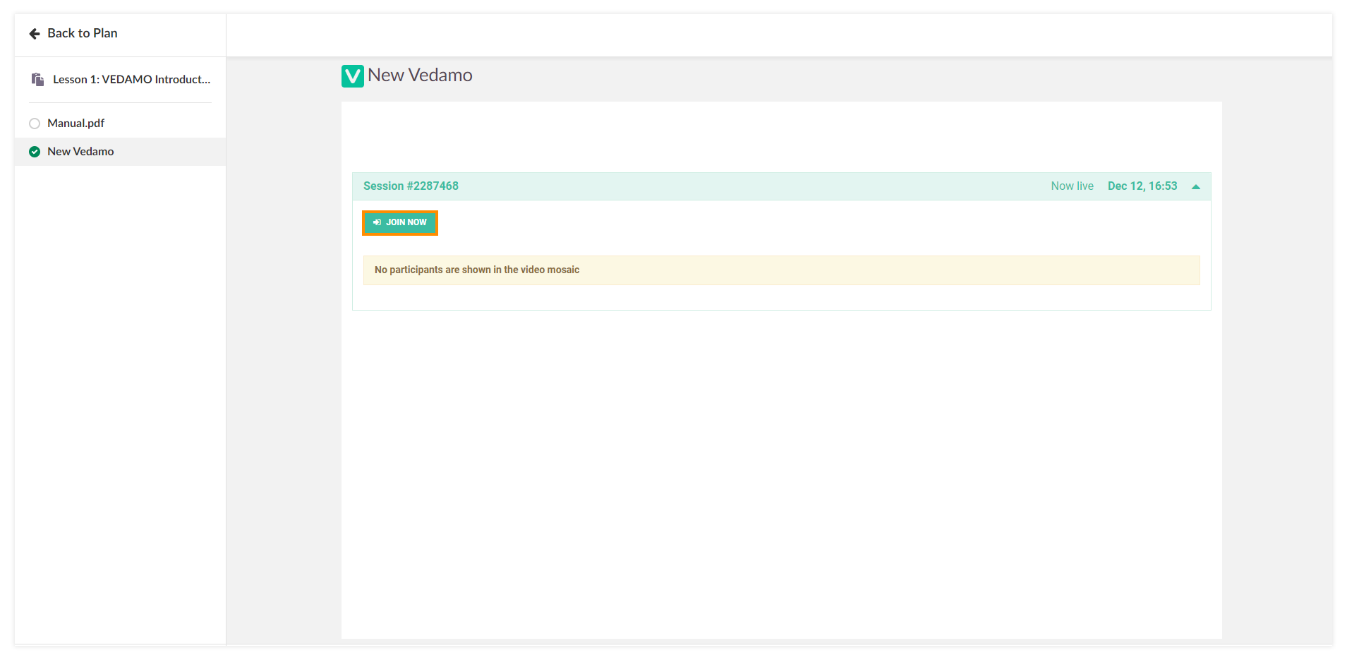
Task: Open Lesson 1: VEDAMO Introduct... heading
Action: (x=131, y=79)
